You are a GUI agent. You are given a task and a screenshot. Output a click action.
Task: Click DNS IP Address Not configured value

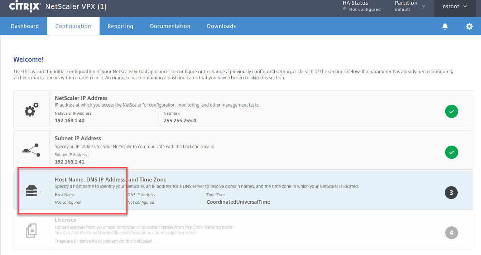[x=141, y=202]
